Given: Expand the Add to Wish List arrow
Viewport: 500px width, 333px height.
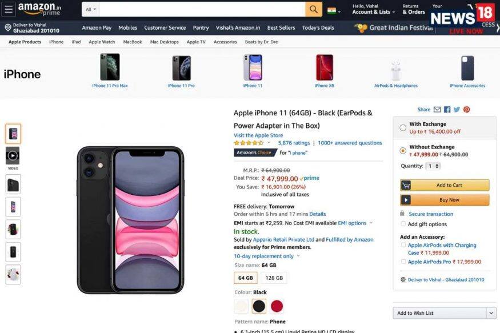Looking at the screenshot, I should (491, 313).
